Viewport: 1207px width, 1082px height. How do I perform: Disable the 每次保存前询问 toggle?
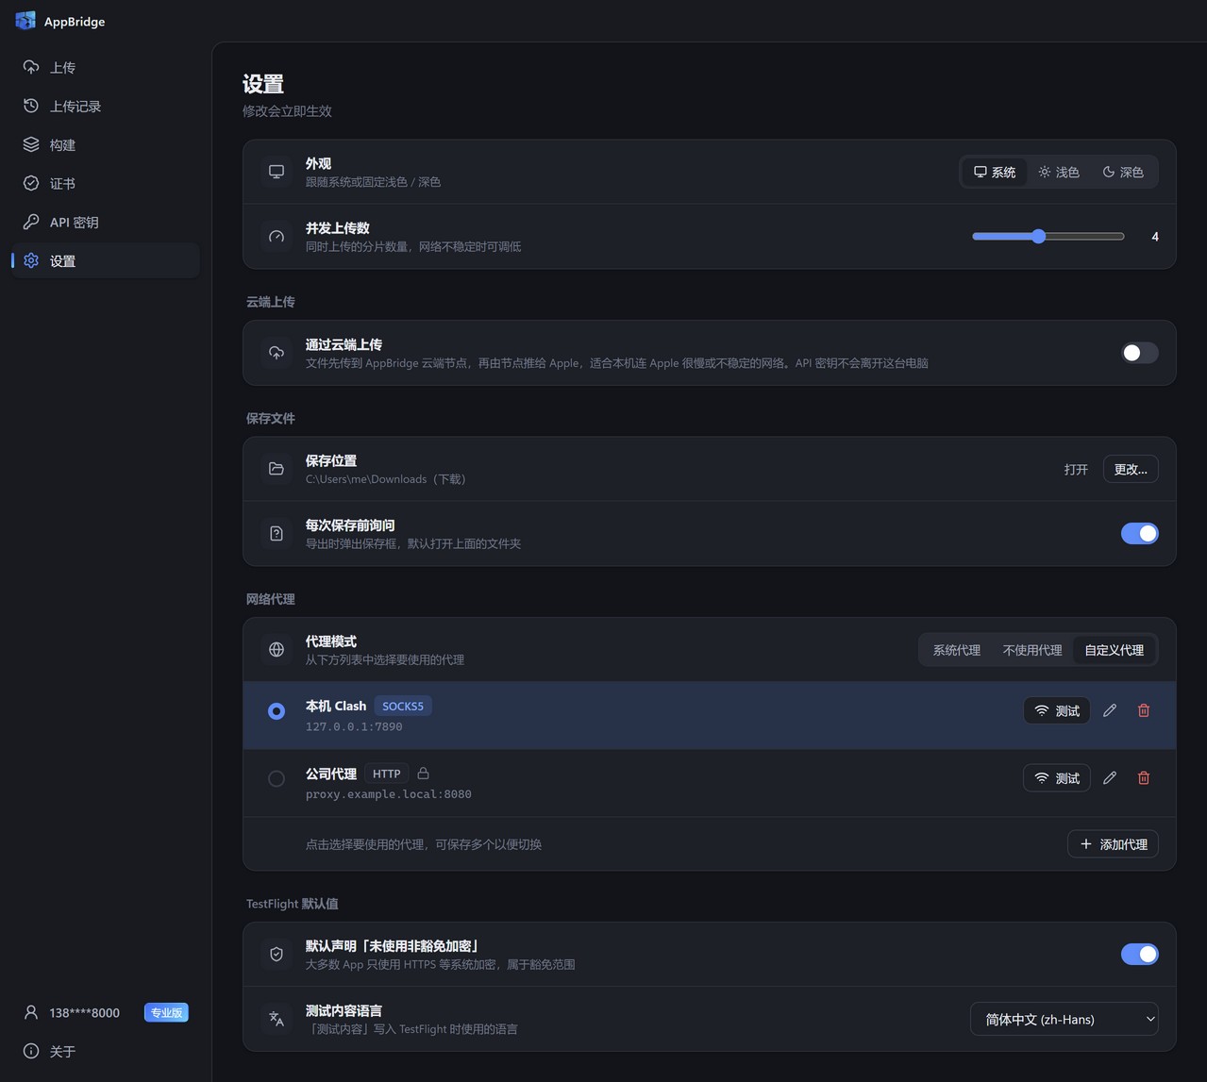(x=1139, y=534)
